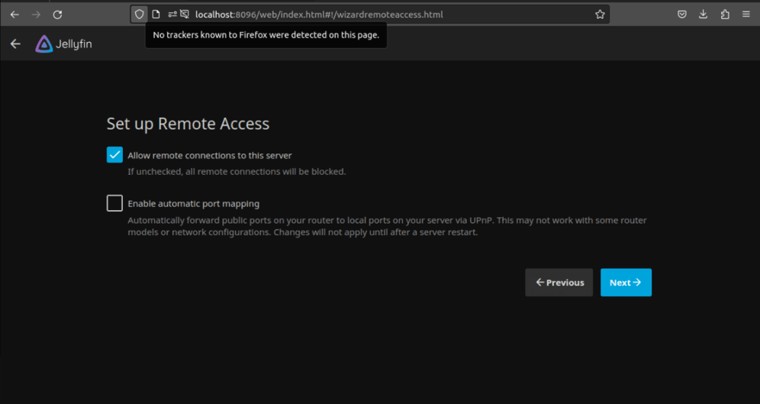Click the Jellyfin logo

(63, 44)
